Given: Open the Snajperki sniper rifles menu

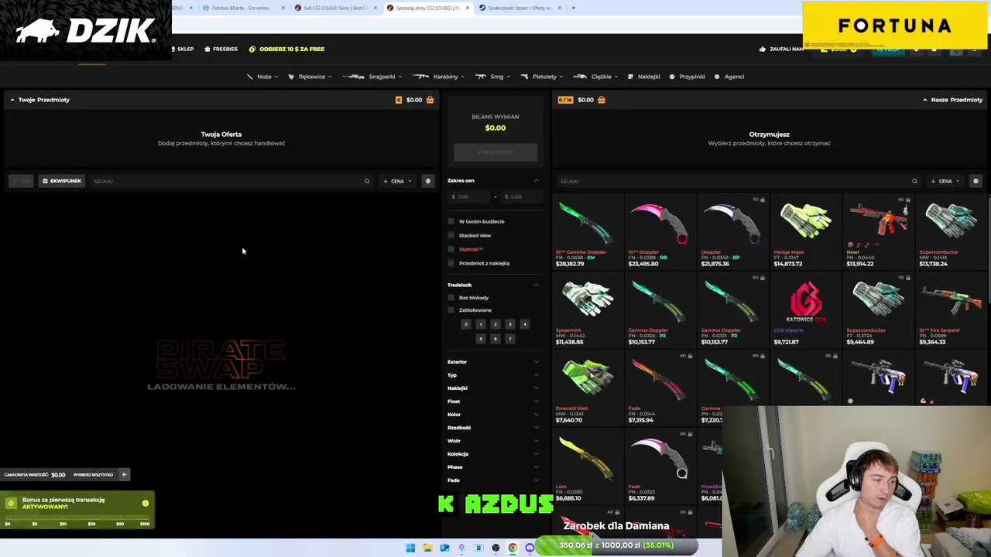Looking at the screenshot, I should pos(372,77).
